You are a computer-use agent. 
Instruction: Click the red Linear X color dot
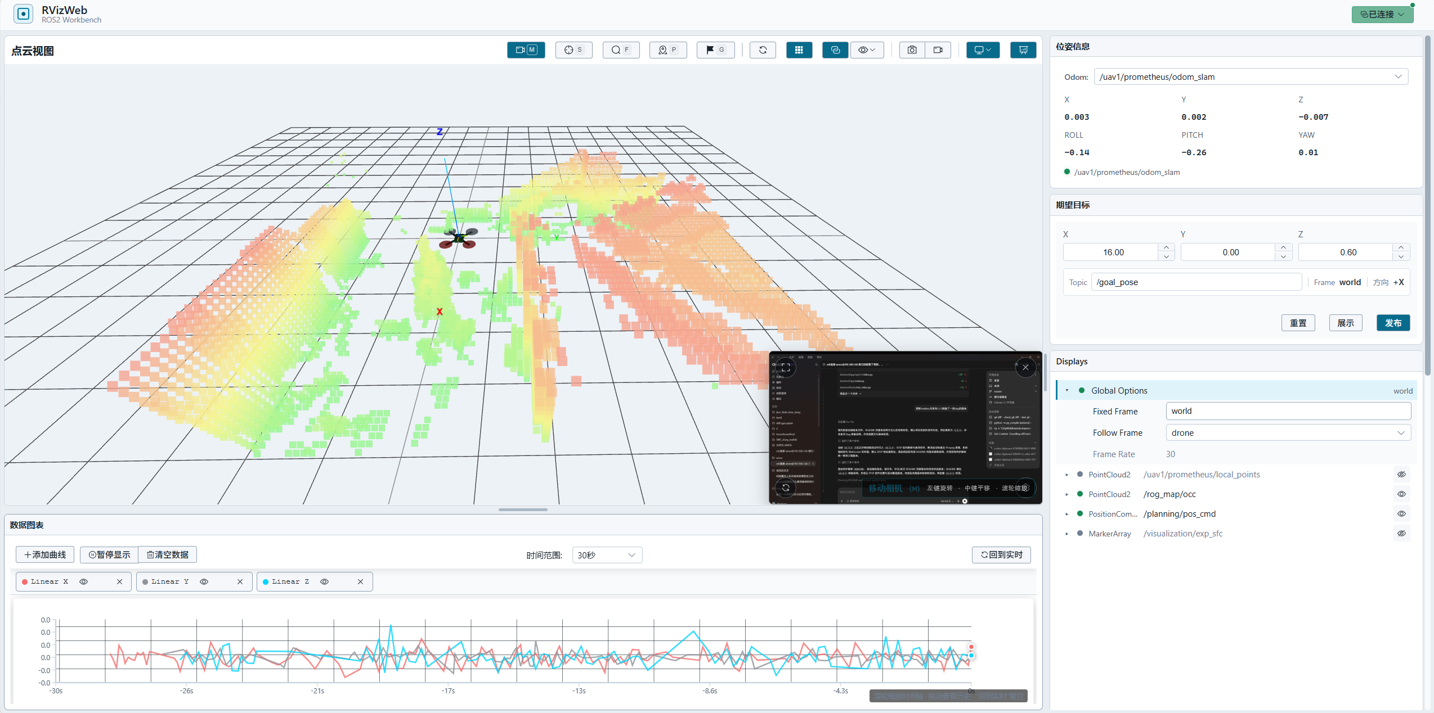[25, 582]
